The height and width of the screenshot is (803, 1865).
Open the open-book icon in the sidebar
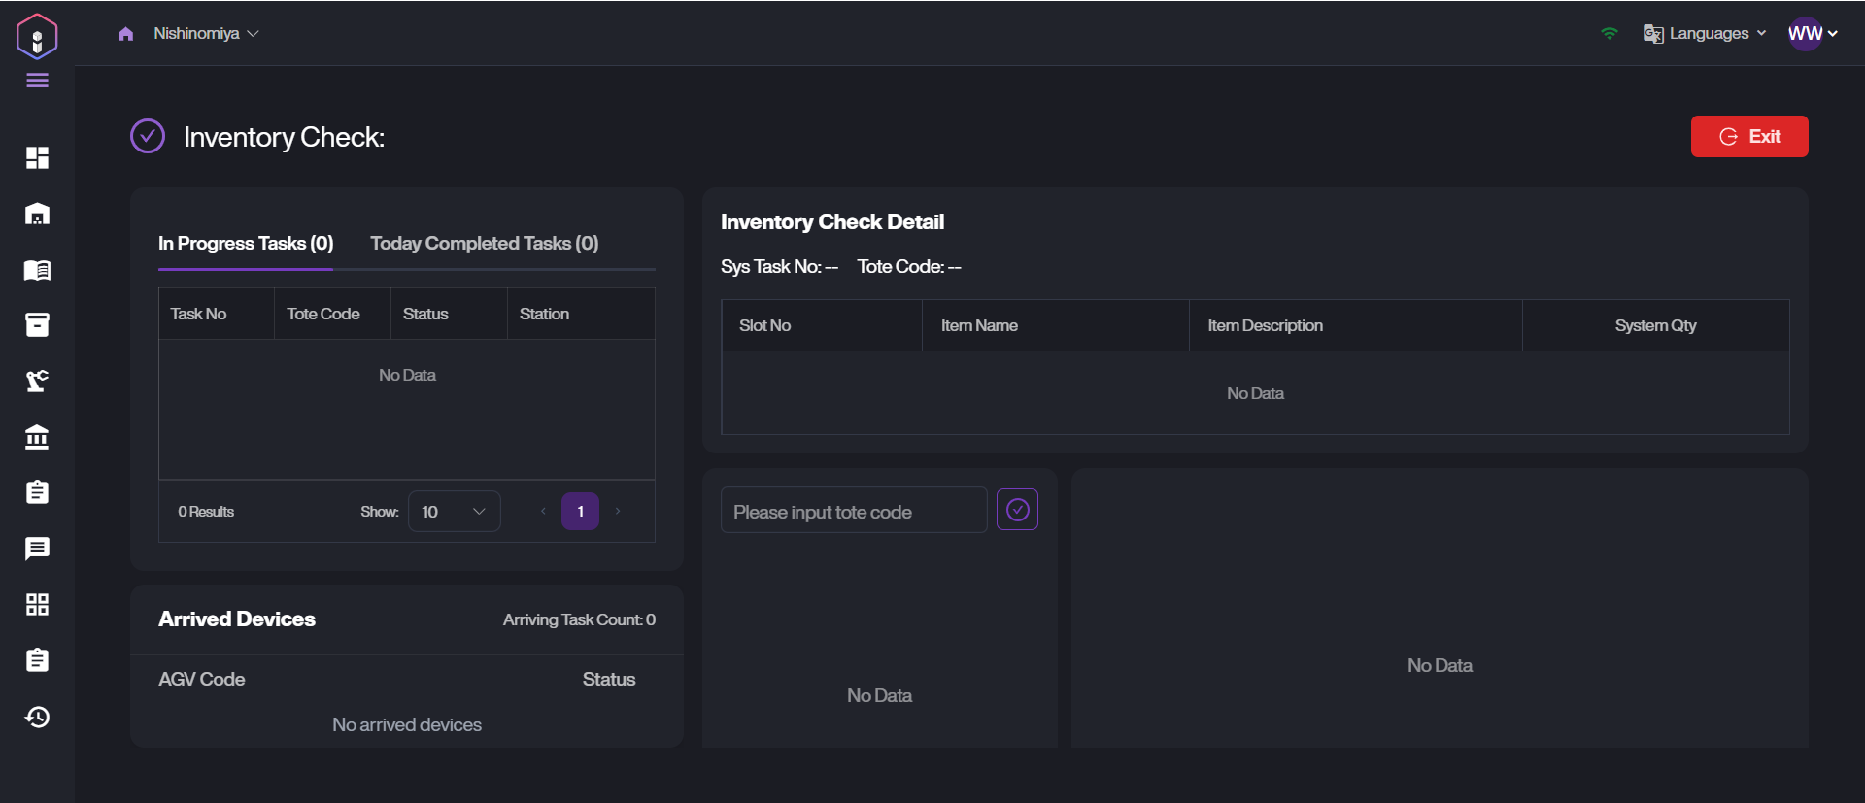click(37, 270)
